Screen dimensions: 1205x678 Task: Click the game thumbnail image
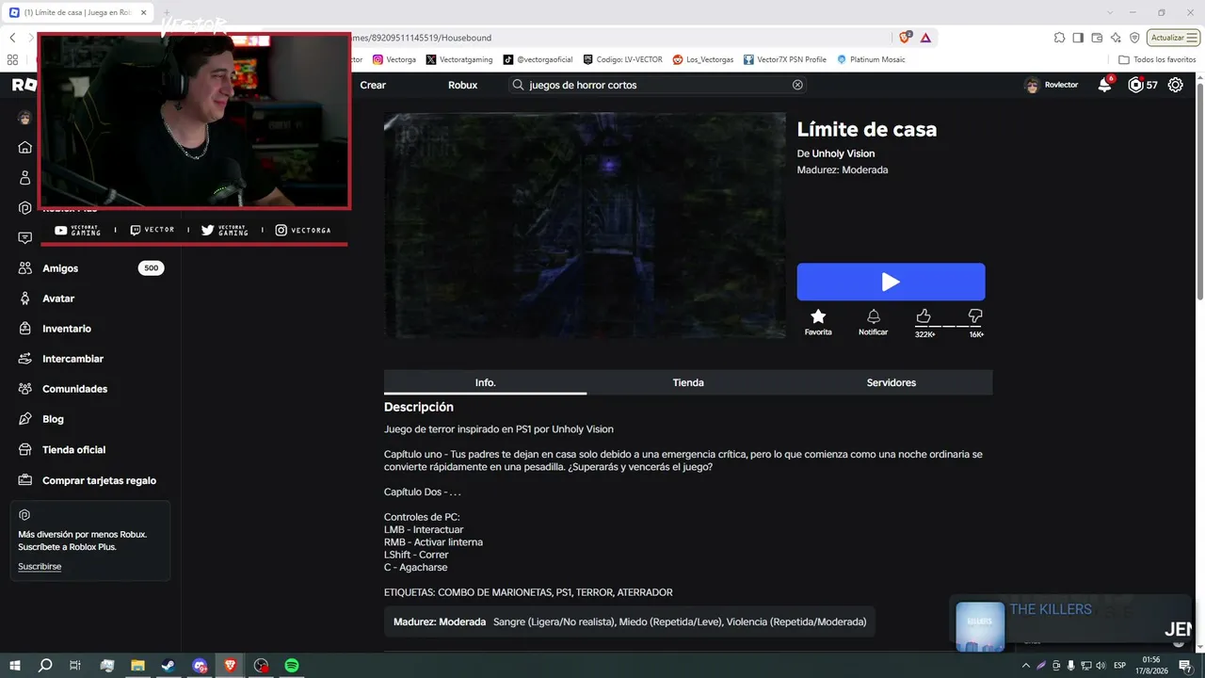[585, 226]
